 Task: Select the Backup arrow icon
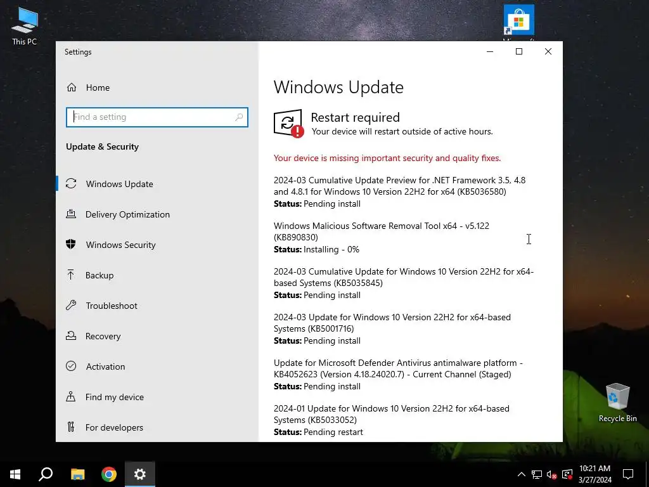[x=71, y=275]
